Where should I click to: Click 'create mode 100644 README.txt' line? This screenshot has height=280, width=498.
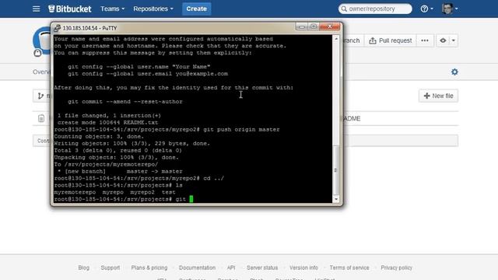coord(107,123)
